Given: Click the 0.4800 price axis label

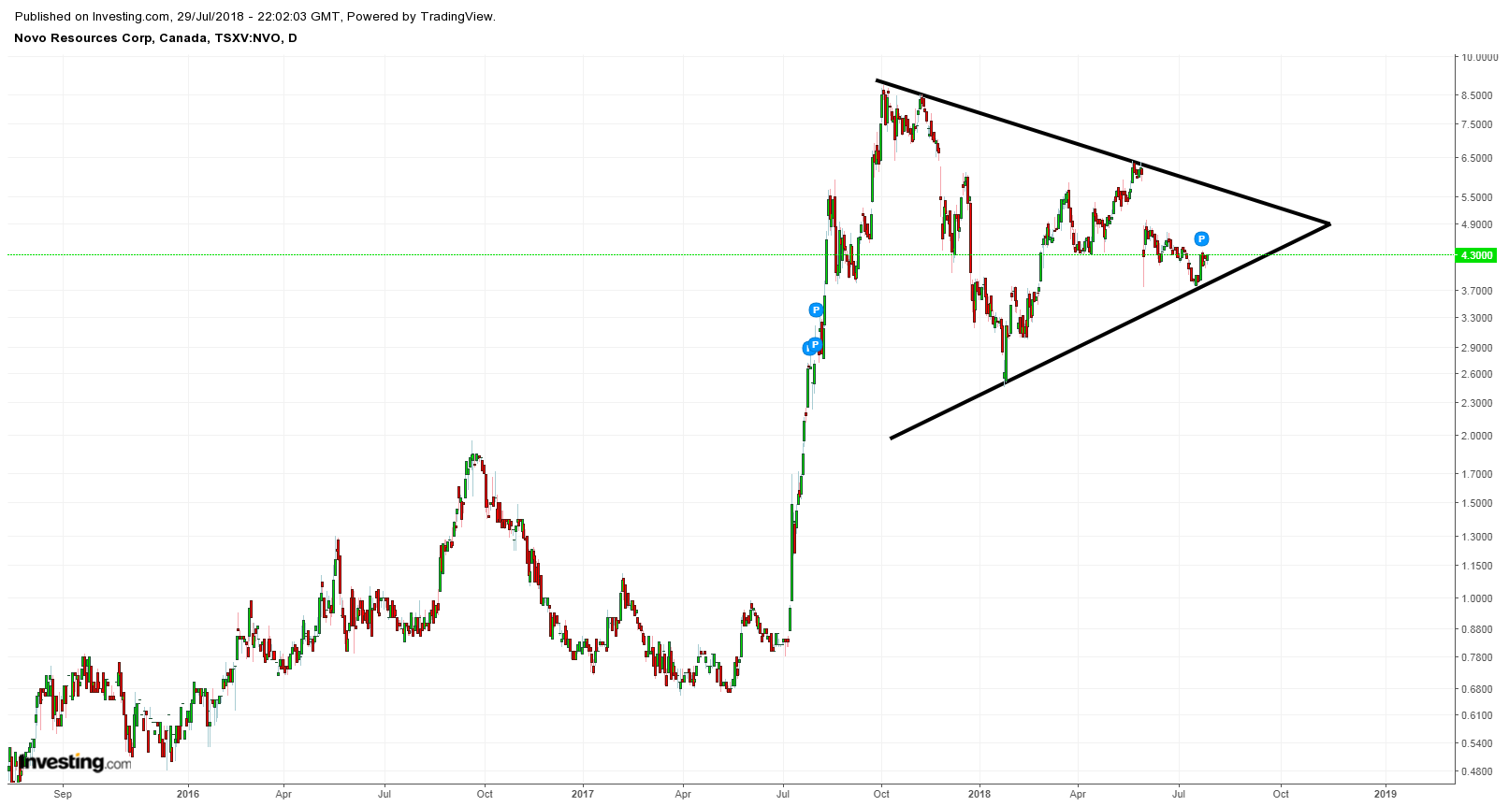Looking at the screenshot, I should coord(1476,771).
